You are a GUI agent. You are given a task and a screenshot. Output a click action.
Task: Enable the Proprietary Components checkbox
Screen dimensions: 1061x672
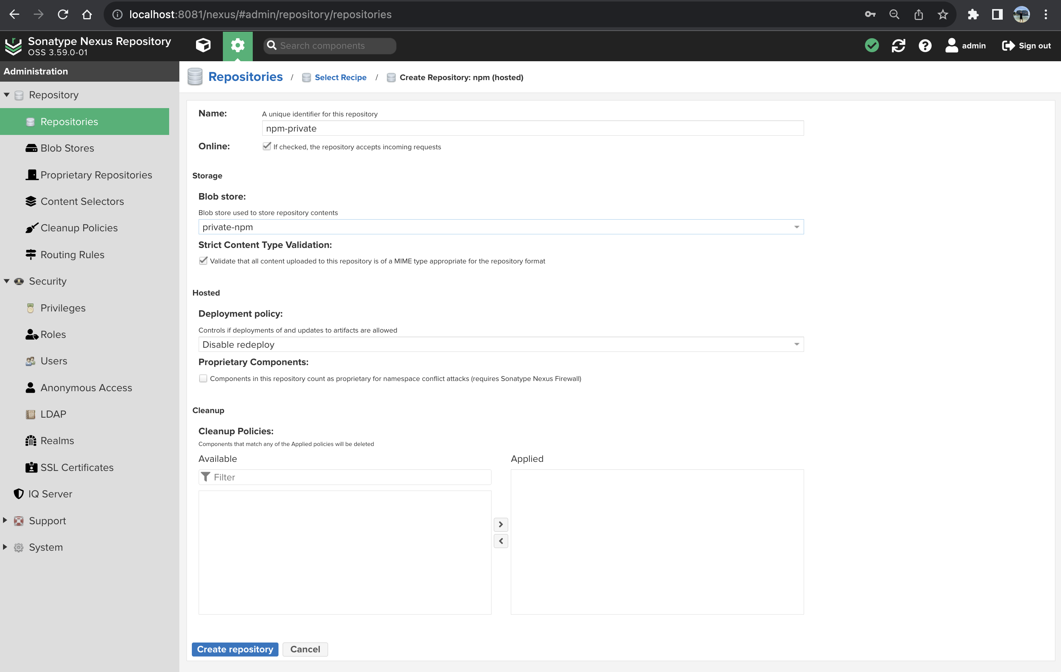point(203,378)
